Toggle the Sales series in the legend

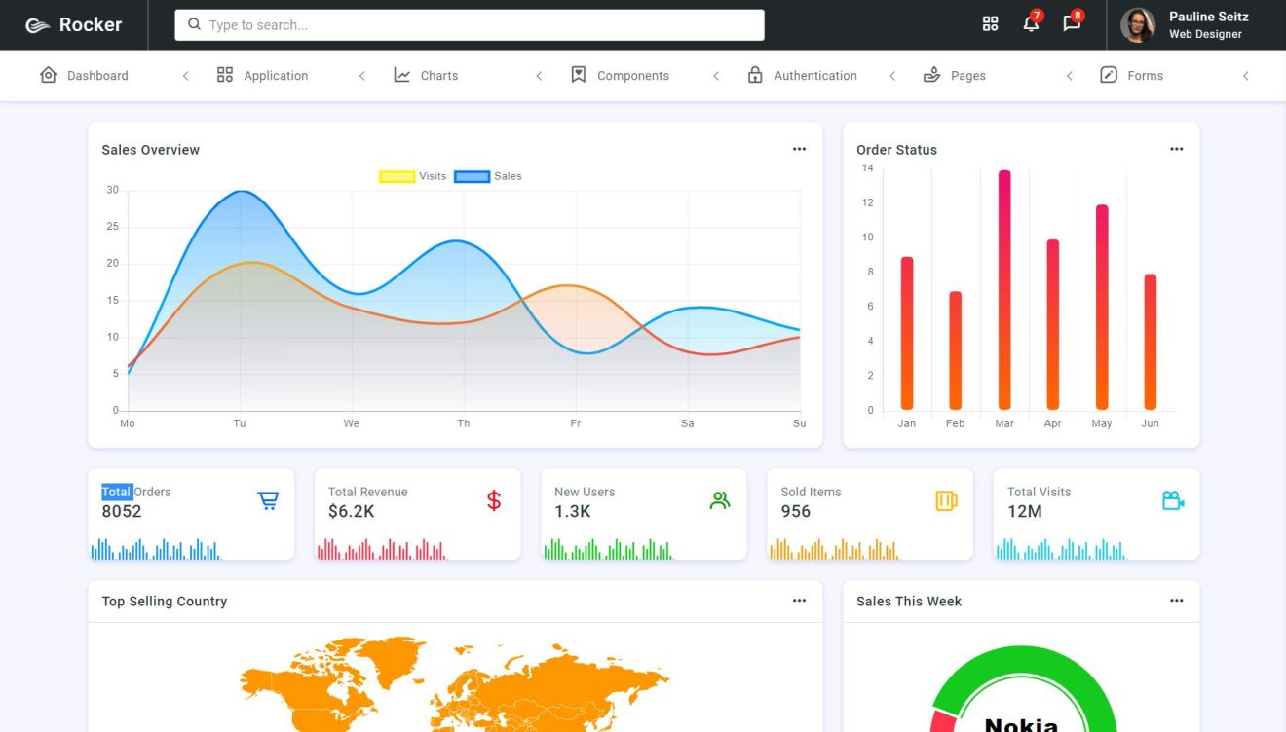click(508, 176)
